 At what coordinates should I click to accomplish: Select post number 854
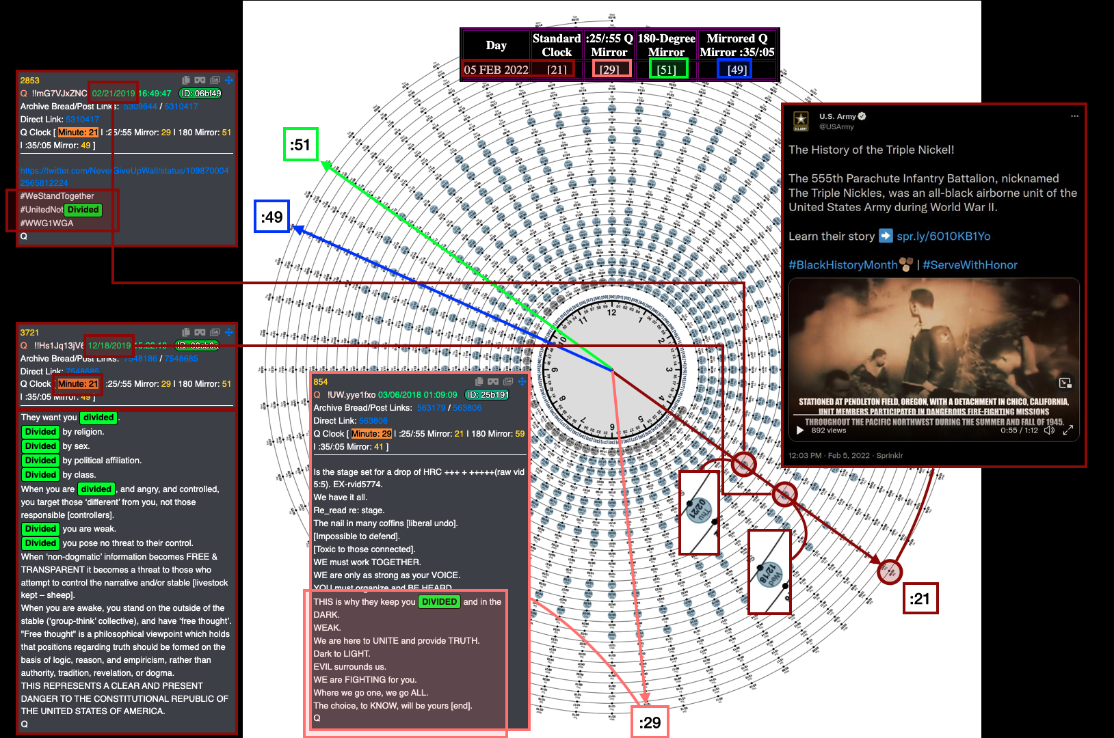[321, 382]
